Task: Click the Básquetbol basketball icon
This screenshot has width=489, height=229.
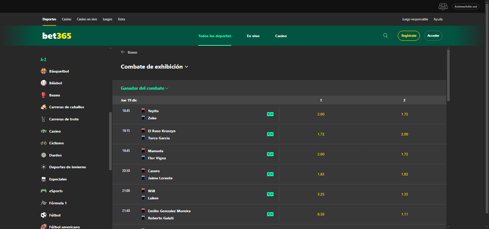Action: [x=44, y=71]
